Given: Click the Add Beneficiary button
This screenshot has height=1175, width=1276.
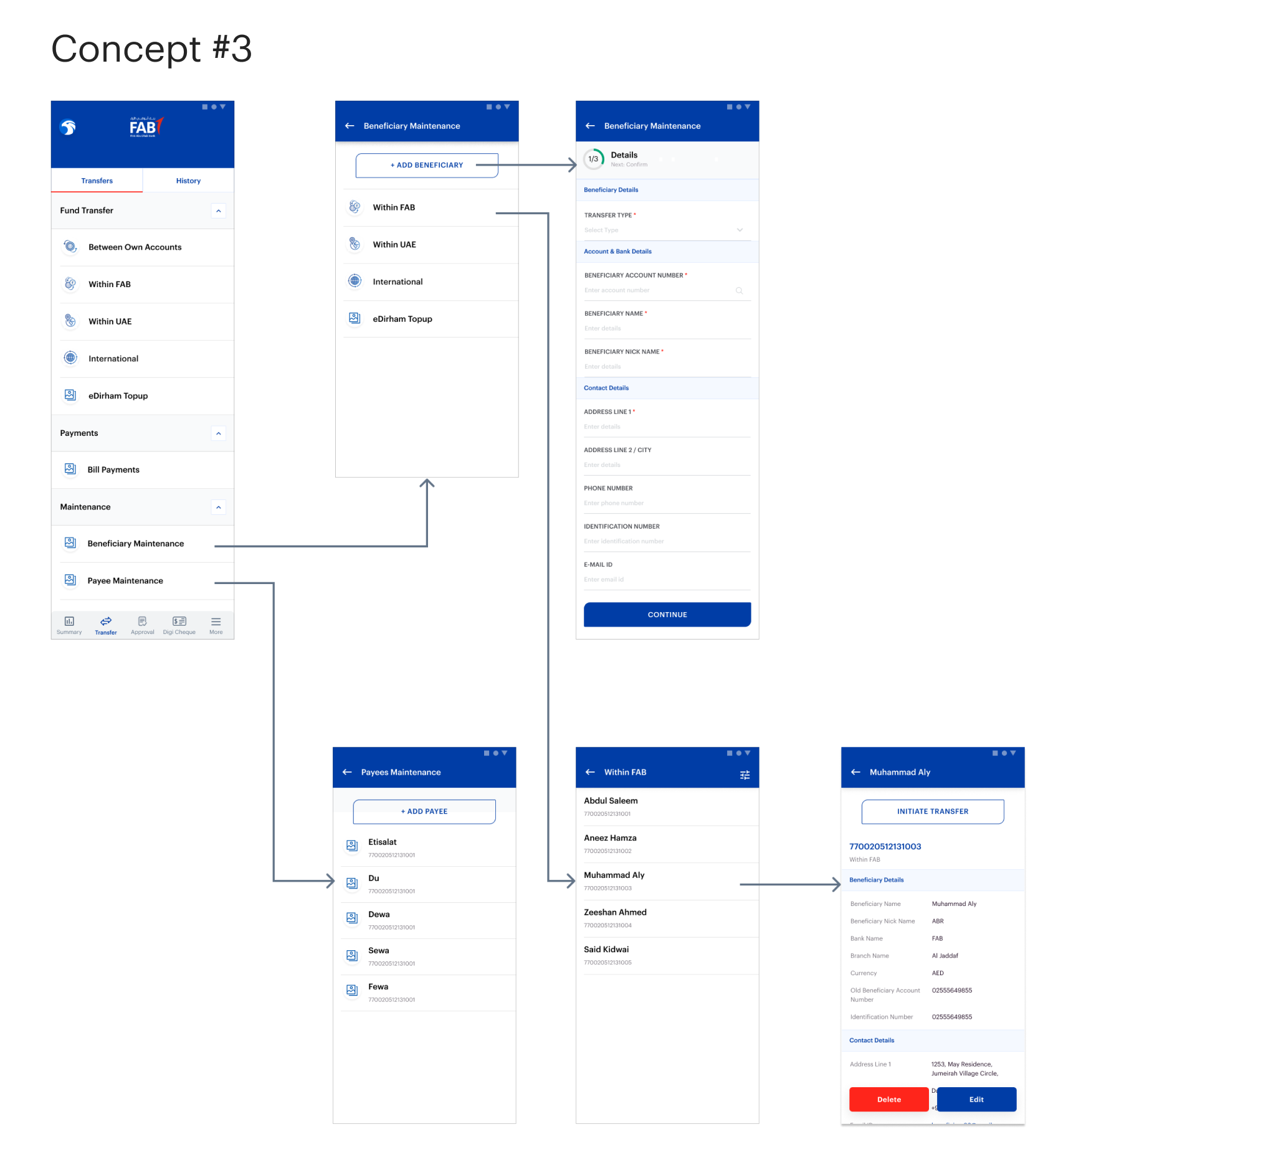Looking at the screenshot, I should click(x=426, y=165).
